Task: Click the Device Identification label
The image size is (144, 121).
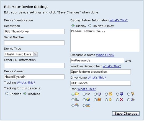Action: tap(19, 20)
